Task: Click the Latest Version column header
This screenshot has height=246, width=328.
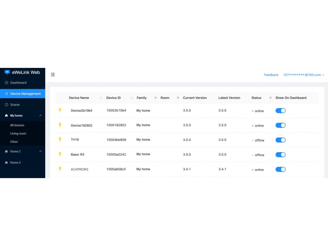Action: click(229, 98)
